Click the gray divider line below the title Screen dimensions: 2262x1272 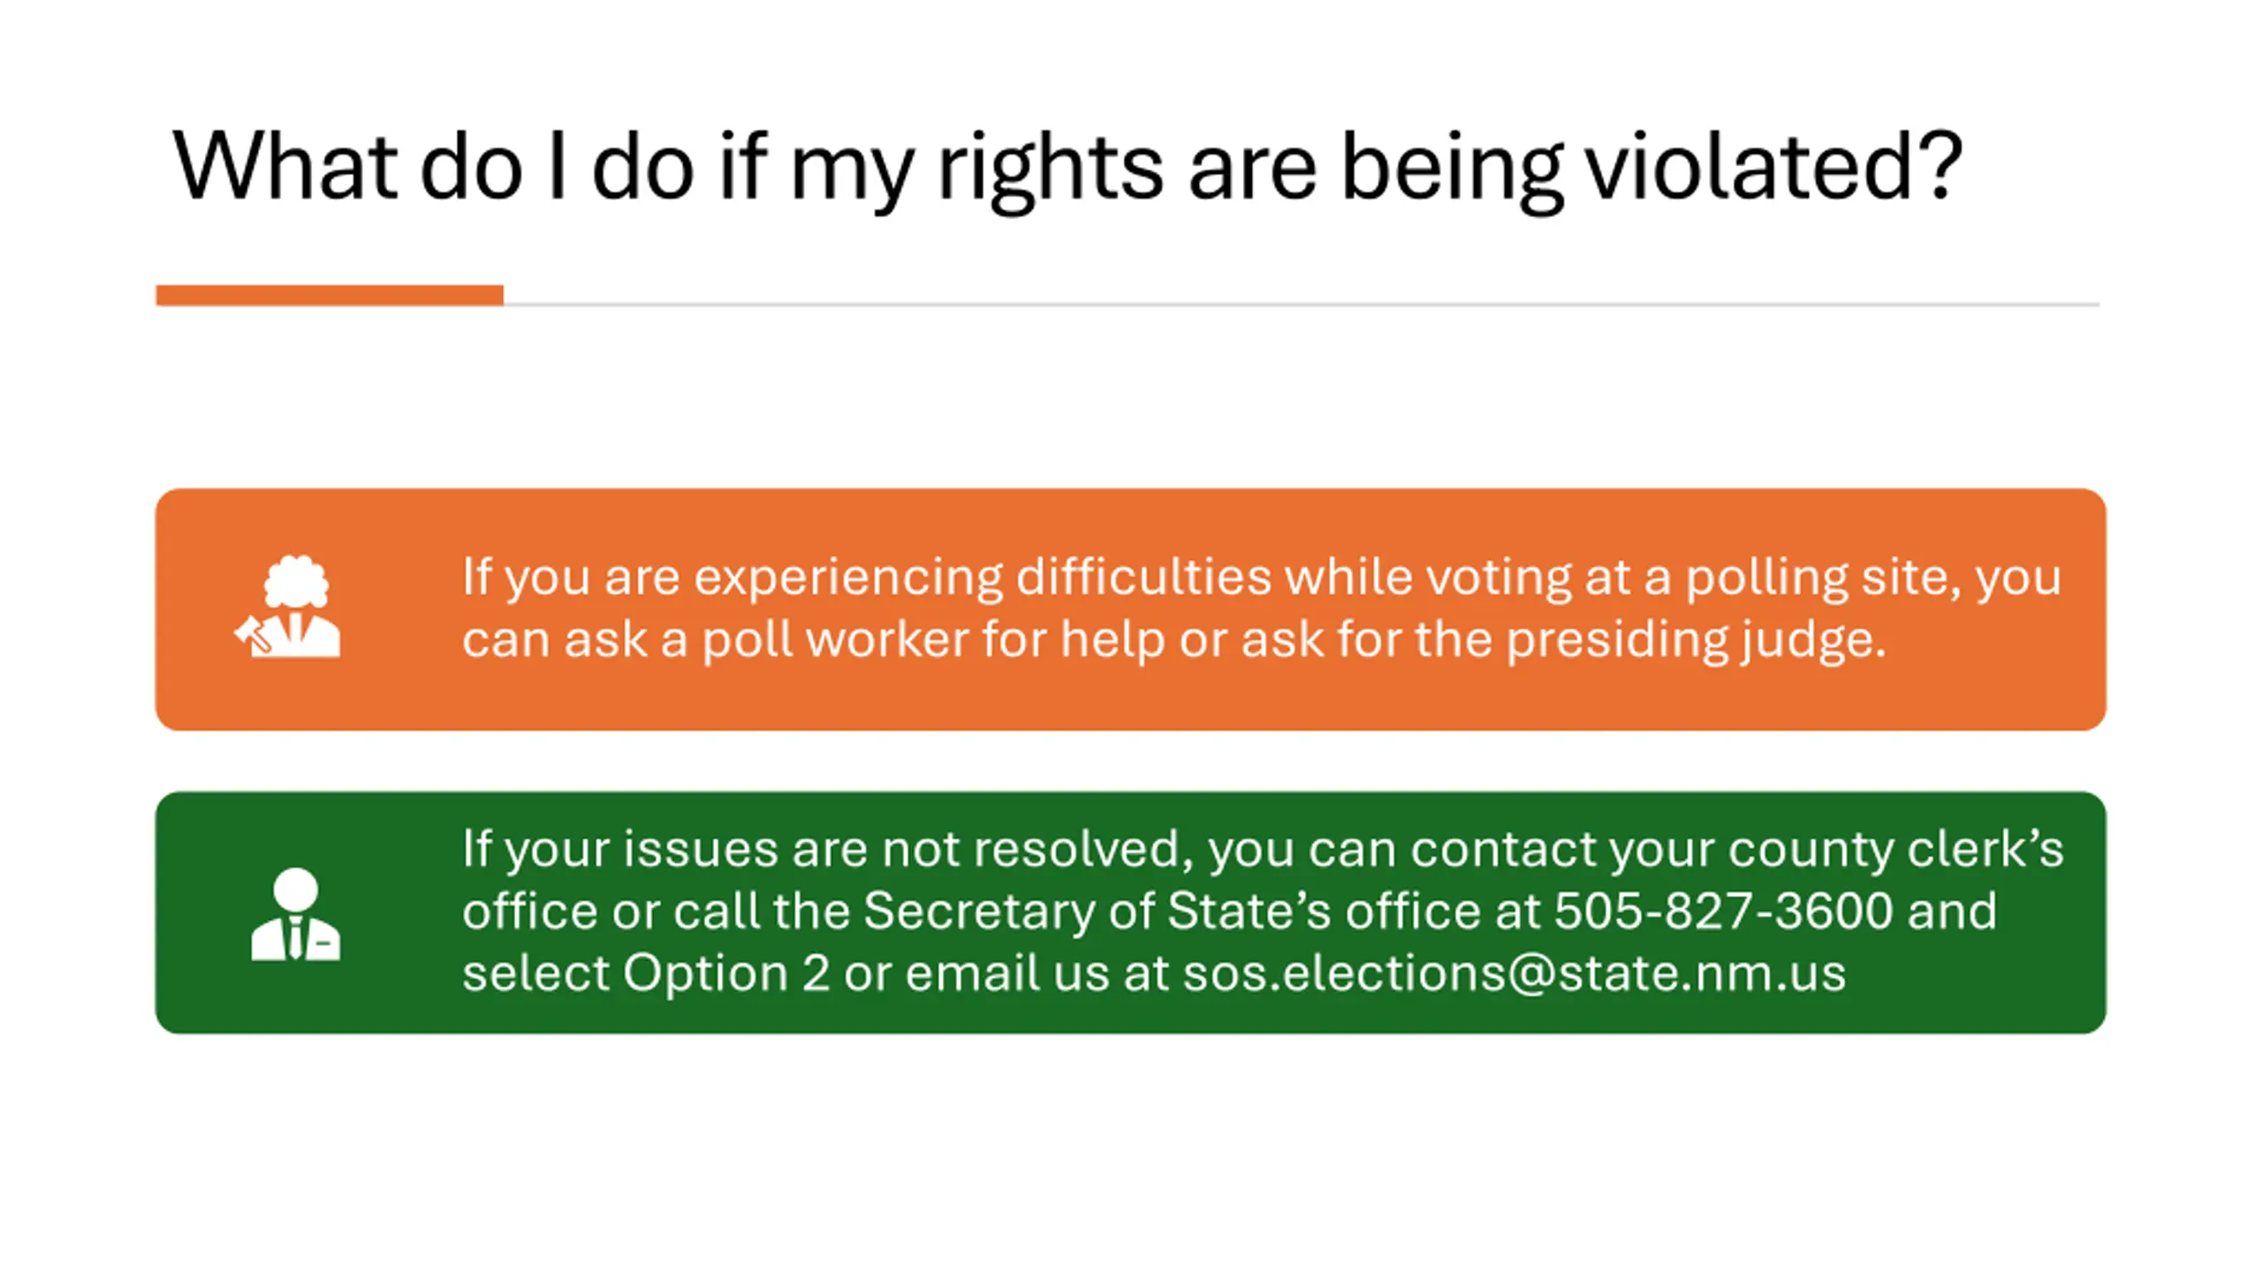[x=1302, y=304]
